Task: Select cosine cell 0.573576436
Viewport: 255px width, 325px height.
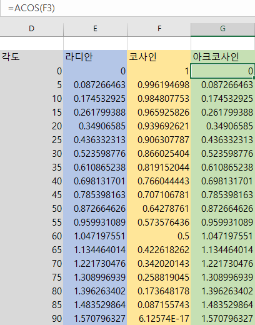Action: coord(159,222)
